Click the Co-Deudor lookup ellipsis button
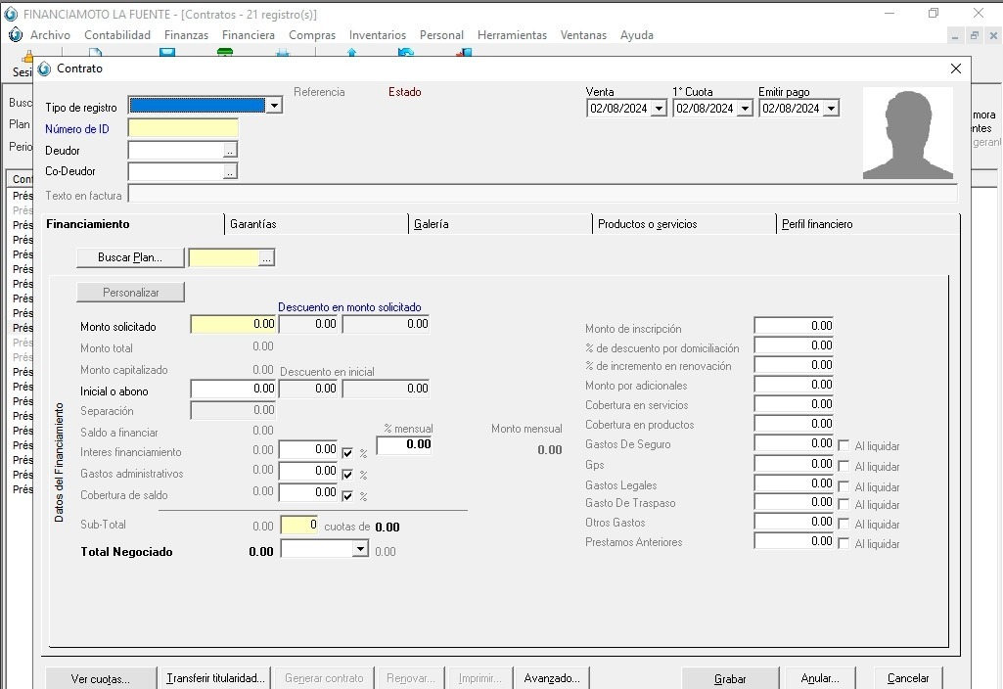 230,171
